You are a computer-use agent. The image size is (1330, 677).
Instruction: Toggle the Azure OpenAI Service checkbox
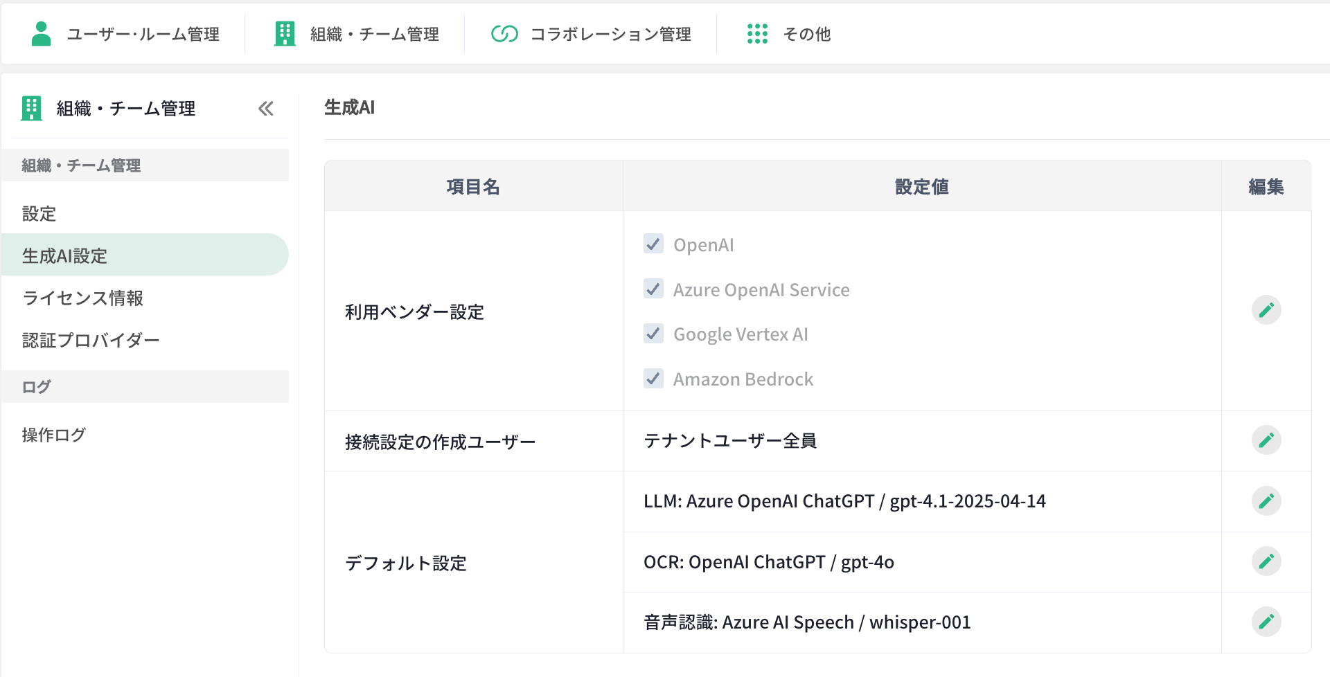coord(653,289)
